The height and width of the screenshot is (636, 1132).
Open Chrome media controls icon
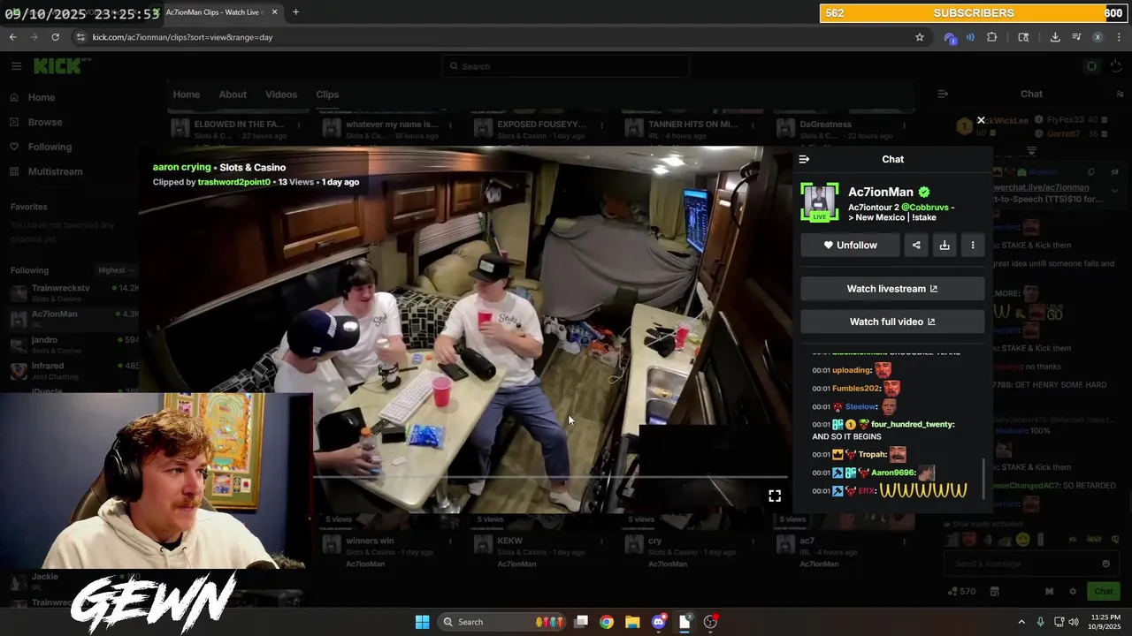pyautogui.click(x=1076, y=37)
